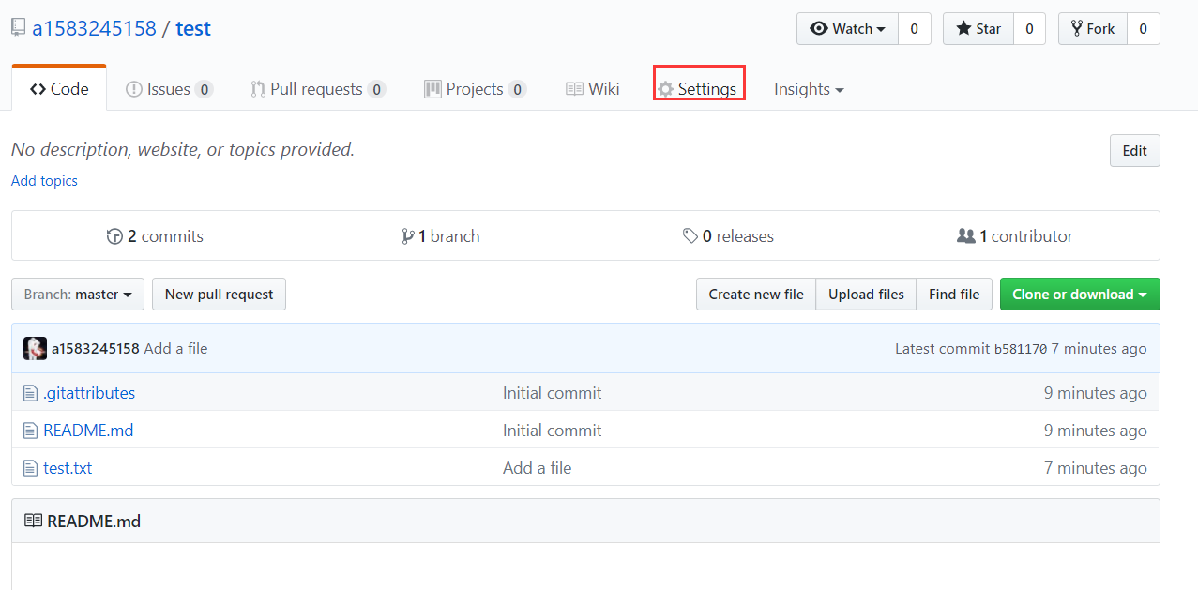The width and height of the screenshot is (1198, 590).
Task: Open the README.md file in the list
Action: [x=88, y=431]
